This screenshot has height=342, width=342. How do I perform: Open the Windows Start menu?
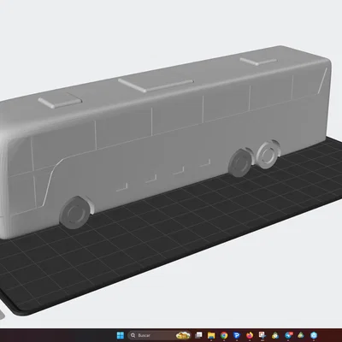pos(121,335)
